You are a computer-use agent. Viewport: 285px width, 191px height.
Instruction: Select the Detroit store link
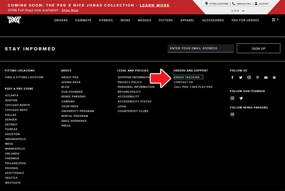pos(11,125)
